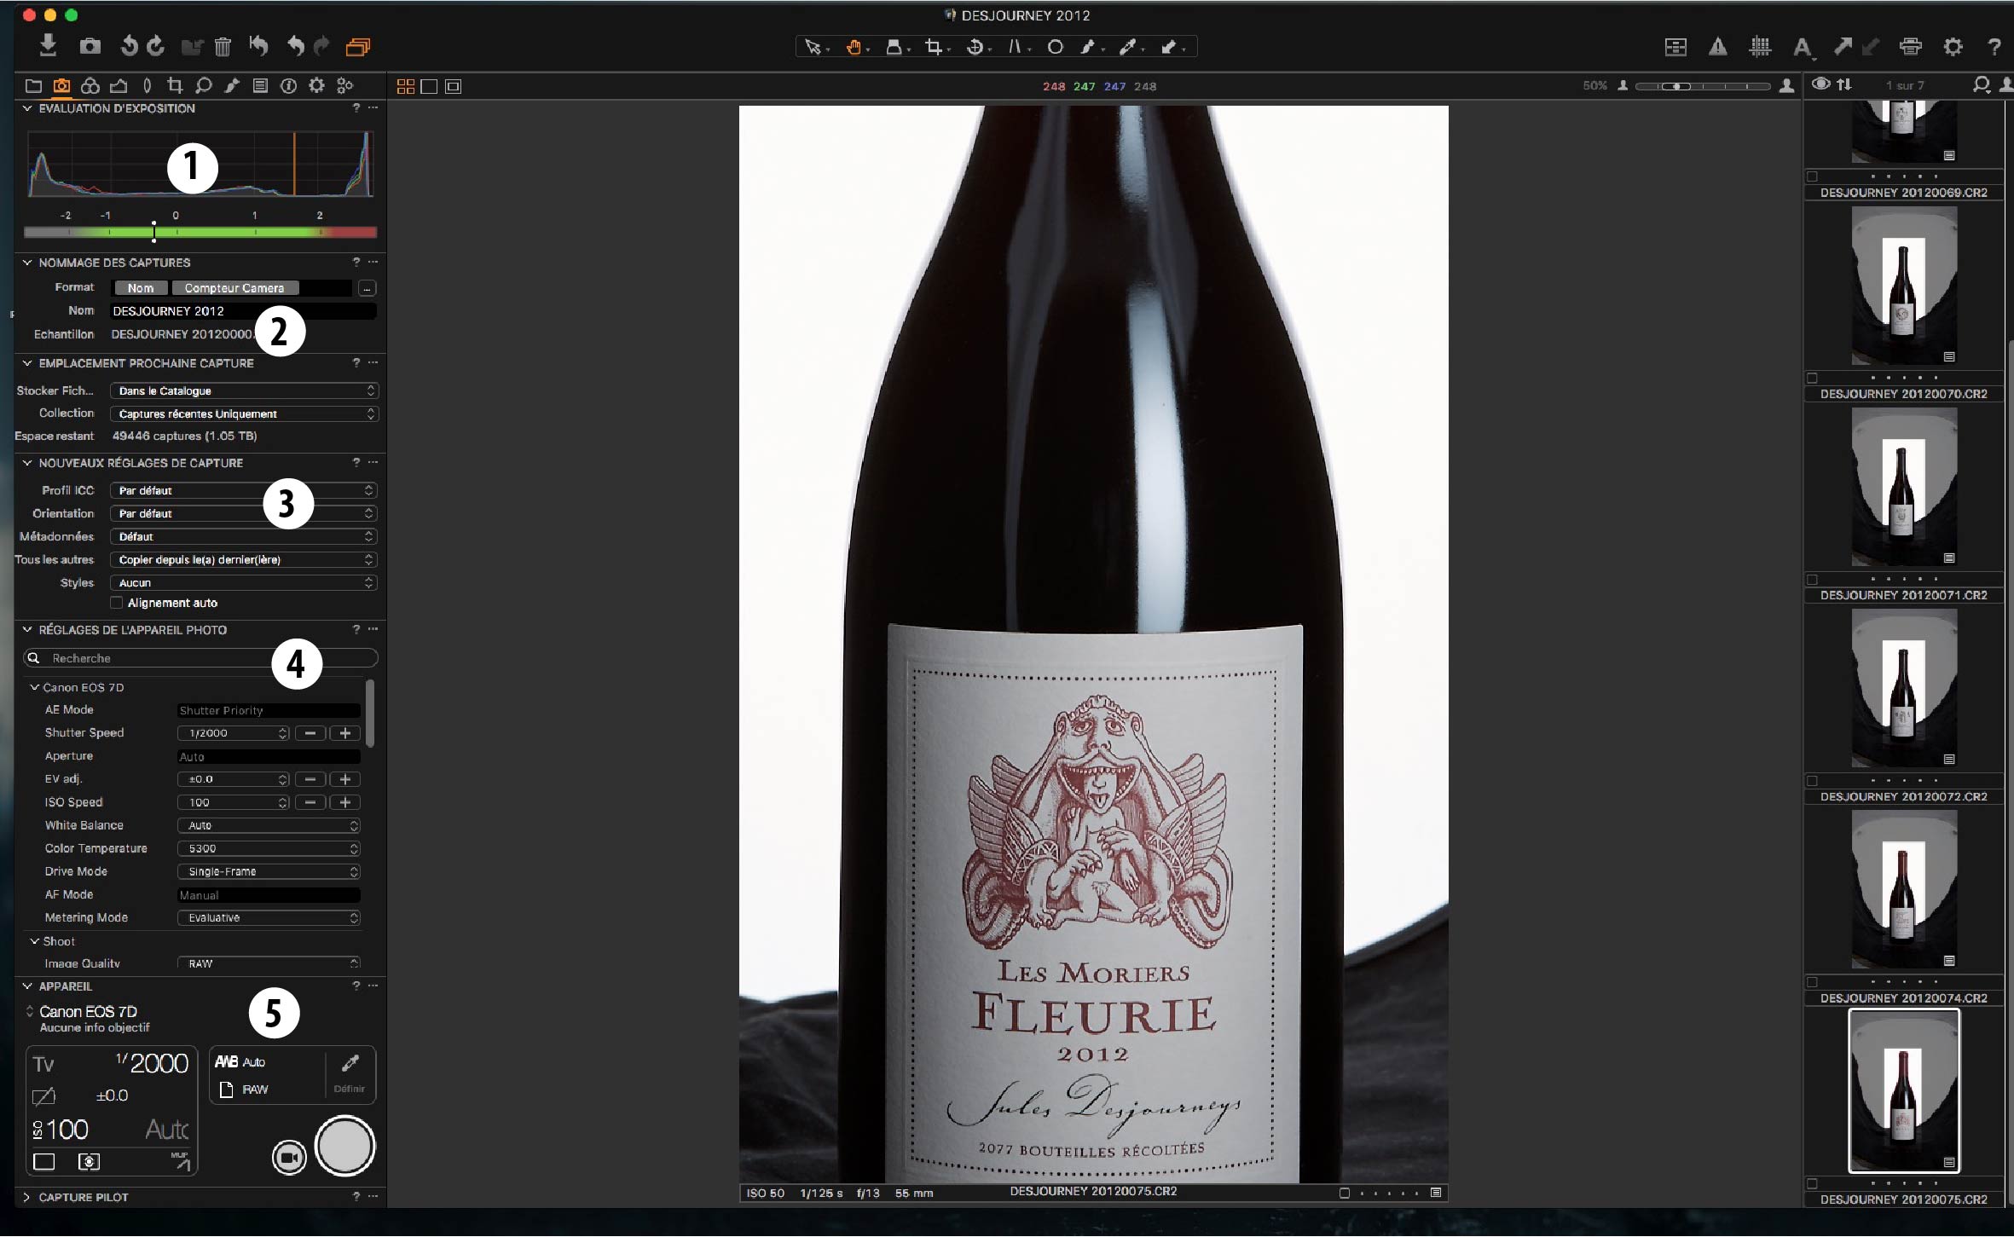Toggle the browser eye visibility icon
2014x1237 pixels.
1820,84
